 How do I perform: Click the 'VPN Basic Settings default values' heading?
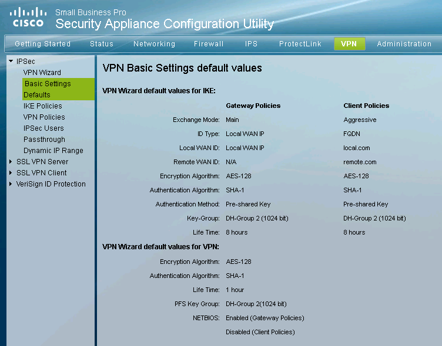tap(182, 68)
